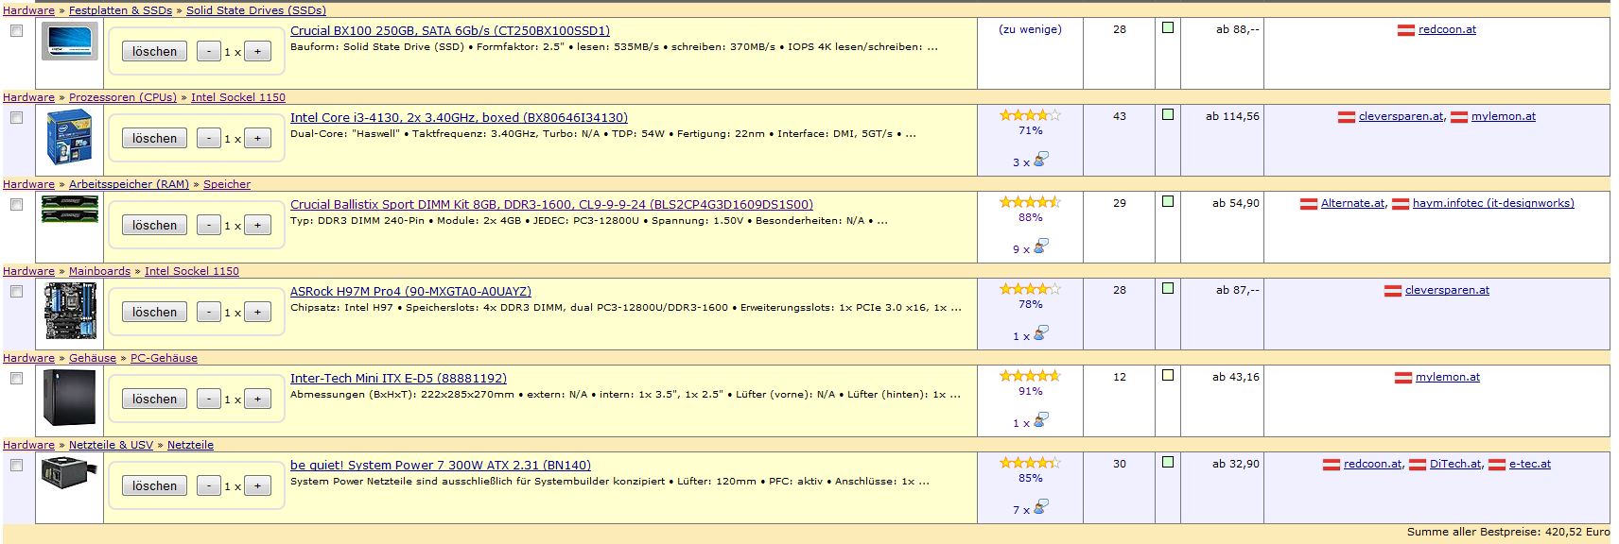
Task: Open Inter-Tech Mini ITX E-D5 link
Action: pyautogui.click(x=398, y=379)
